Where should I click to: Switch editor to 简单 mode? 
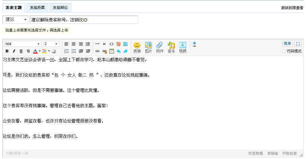coord(288,44)
